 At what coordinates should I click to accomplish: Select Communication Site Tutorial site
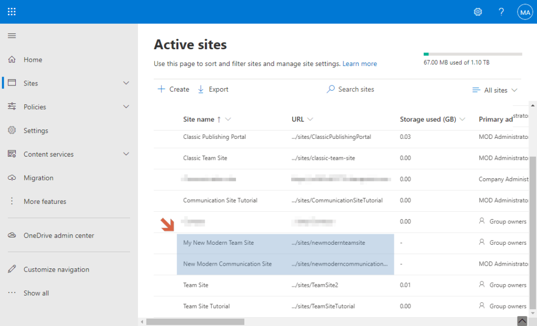pos(220,200)
